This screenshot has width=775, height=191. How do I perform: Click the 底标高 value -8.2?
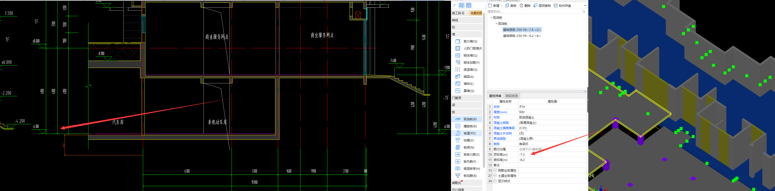click(552, 160)
